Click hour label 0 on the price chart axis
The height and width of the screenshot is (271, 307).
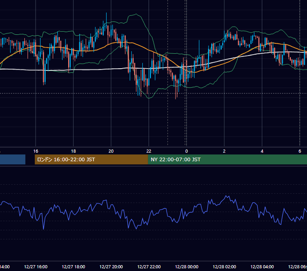pos(186,151)
